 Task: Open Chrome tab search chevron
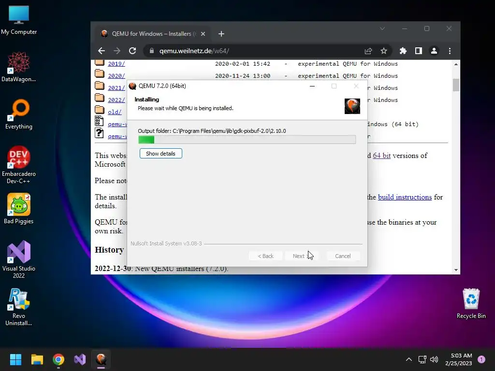382,29
